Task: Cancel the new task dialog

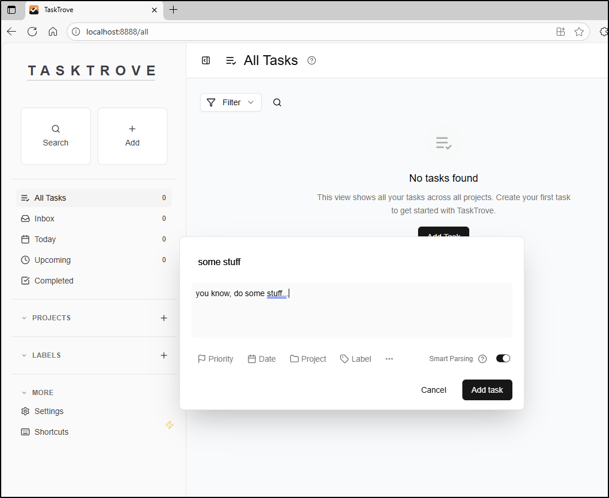Action: point(434,390)
